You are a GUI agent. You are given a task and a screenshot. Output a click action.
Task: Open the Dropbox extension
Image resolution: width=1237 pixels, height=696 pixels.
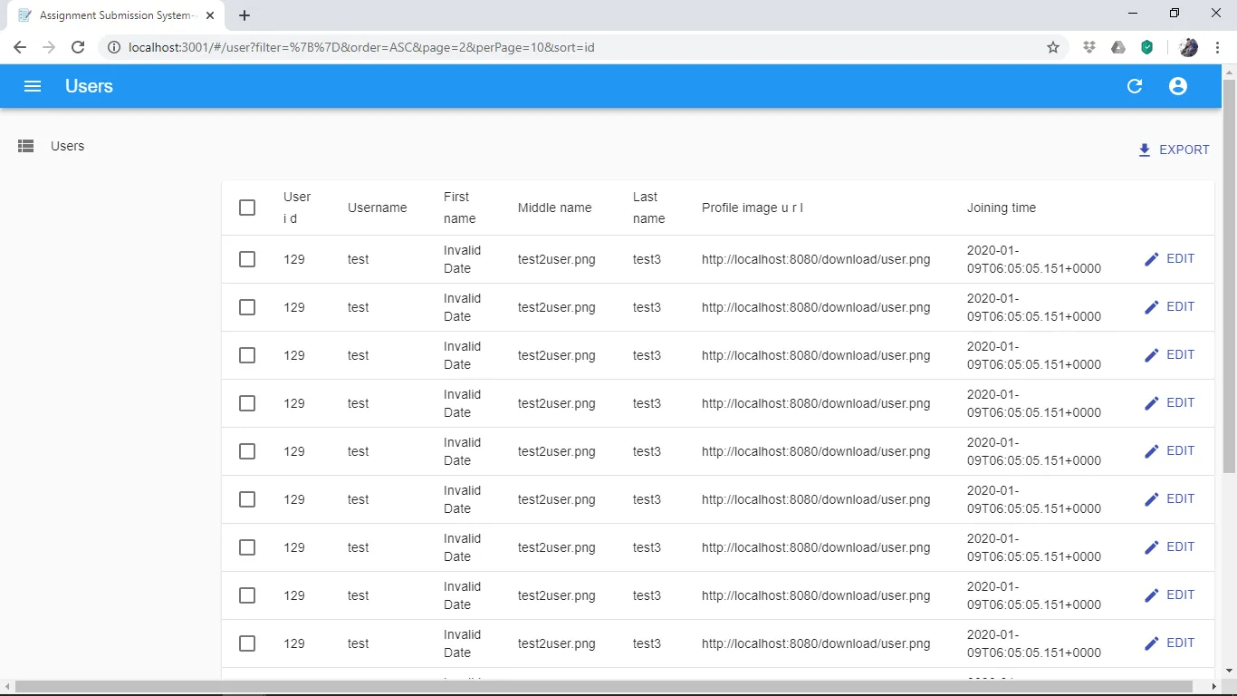pos(1089,47)
